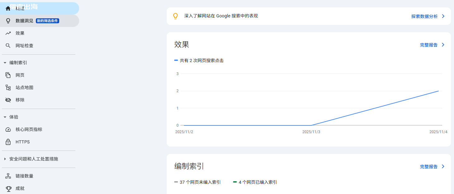454x194 pixels.
Task: Open the 成就 achievements icon
Action: pyautogui.click(x=8, y=188)
